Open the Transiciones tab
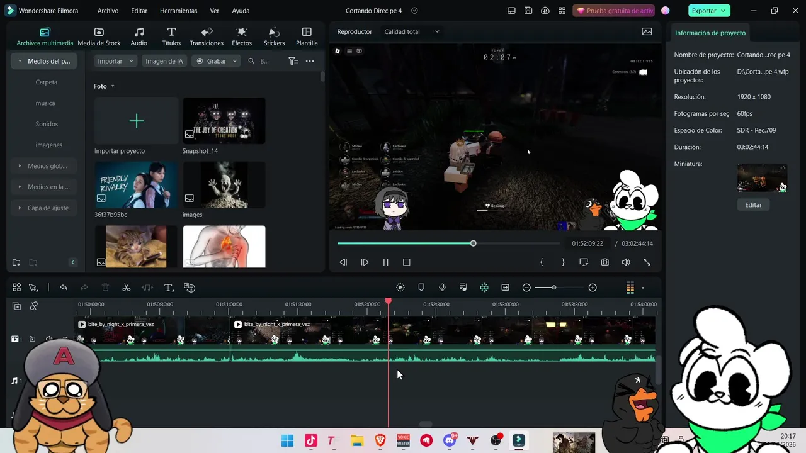The height and width of the screenshot is (453, 806). pyautogui.click(x=207, y=37)
